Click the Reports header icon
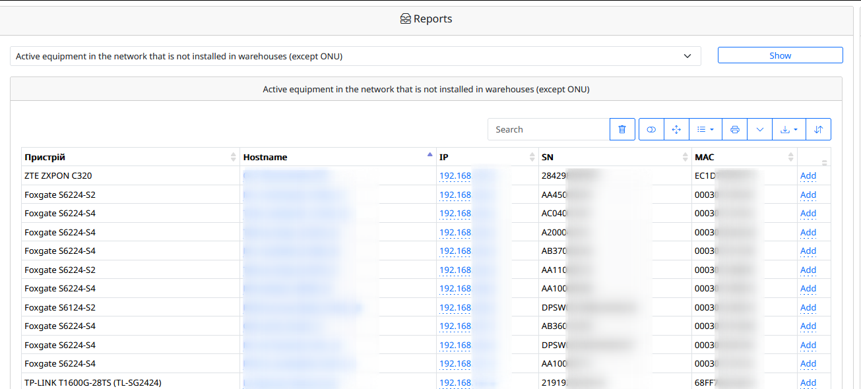Viewport: 861px width, 389px height. point(406,19)
